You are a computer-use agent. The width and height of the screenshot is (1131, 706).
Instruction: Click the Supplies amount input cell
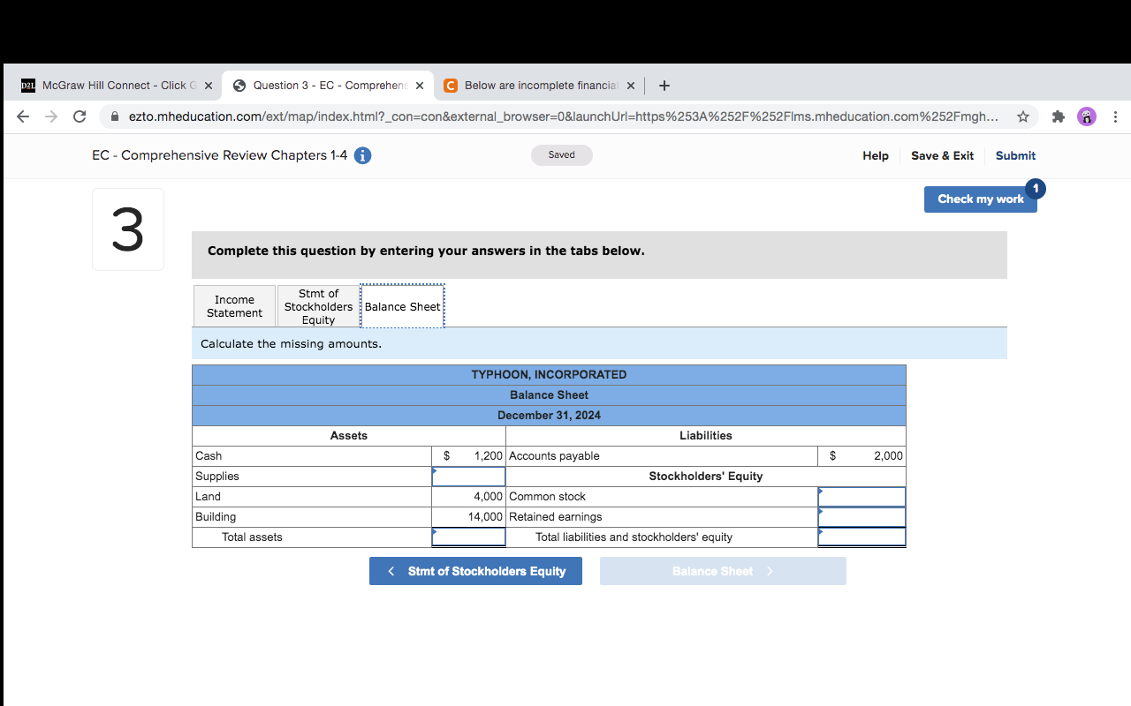468,477
